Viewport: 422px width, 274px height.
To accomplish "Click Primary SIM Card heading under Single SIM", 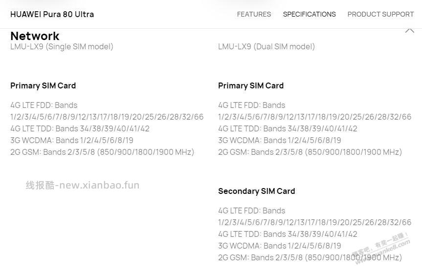I will (43, 85).
